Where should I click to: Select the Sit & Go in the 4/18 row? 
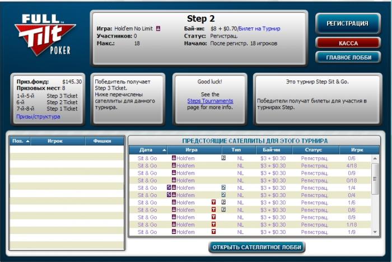click(147, 166)
